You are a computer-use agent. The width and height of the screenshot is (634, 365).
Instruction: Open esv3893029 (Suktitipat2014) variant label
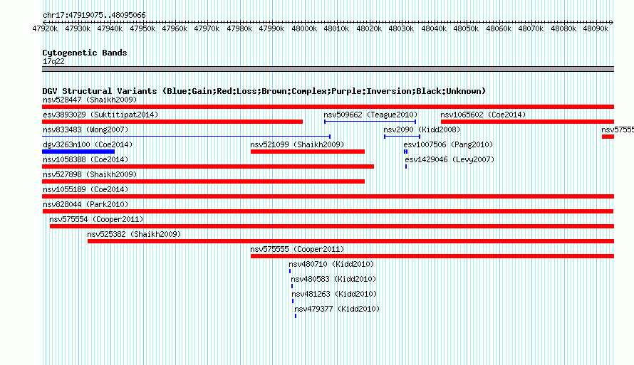[x=100, y=115]
